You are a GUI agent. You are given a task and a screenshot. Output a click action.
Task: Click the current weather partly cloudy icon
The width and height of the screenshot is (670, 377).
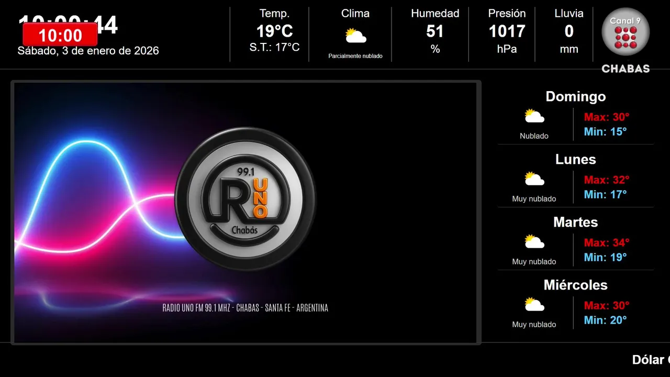coord(355,36)
